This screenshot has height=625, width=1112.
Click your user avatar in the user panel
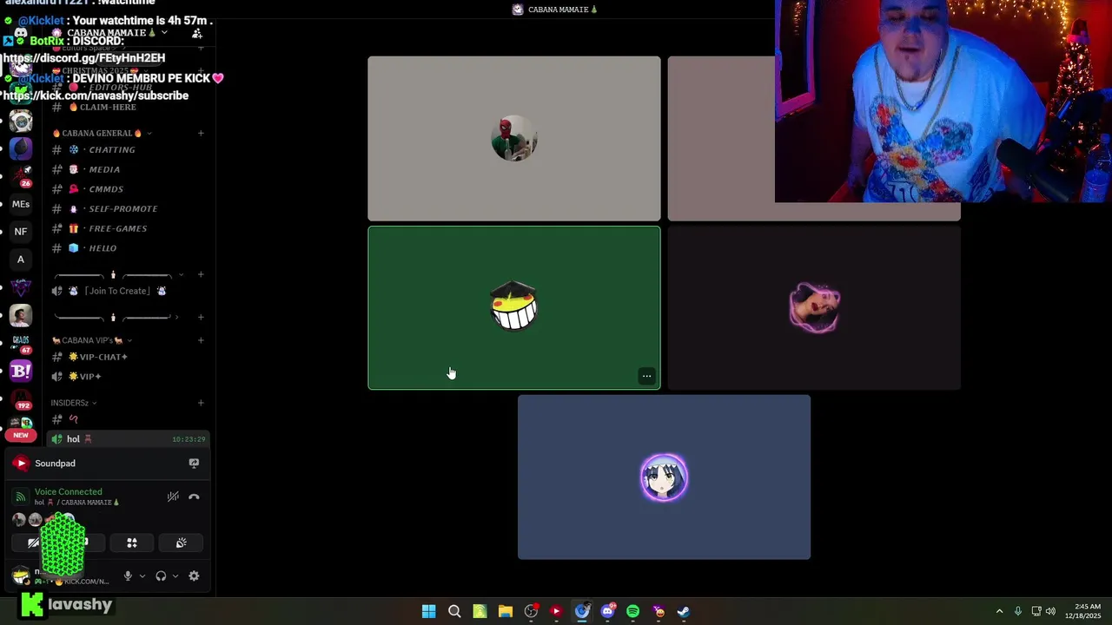point(21,576)
